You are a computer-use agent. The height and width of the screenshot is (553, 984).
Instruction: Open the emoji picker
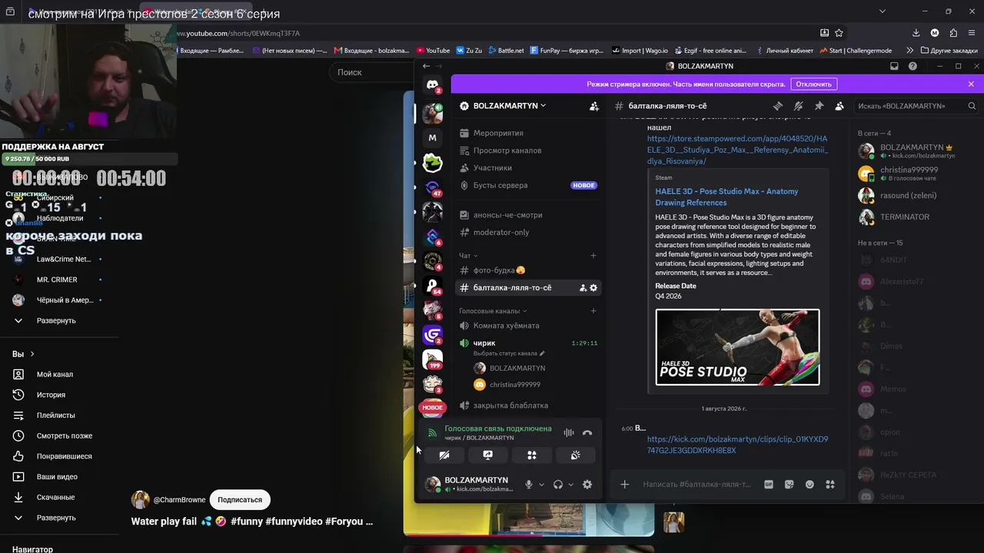[x=809, y=485]
